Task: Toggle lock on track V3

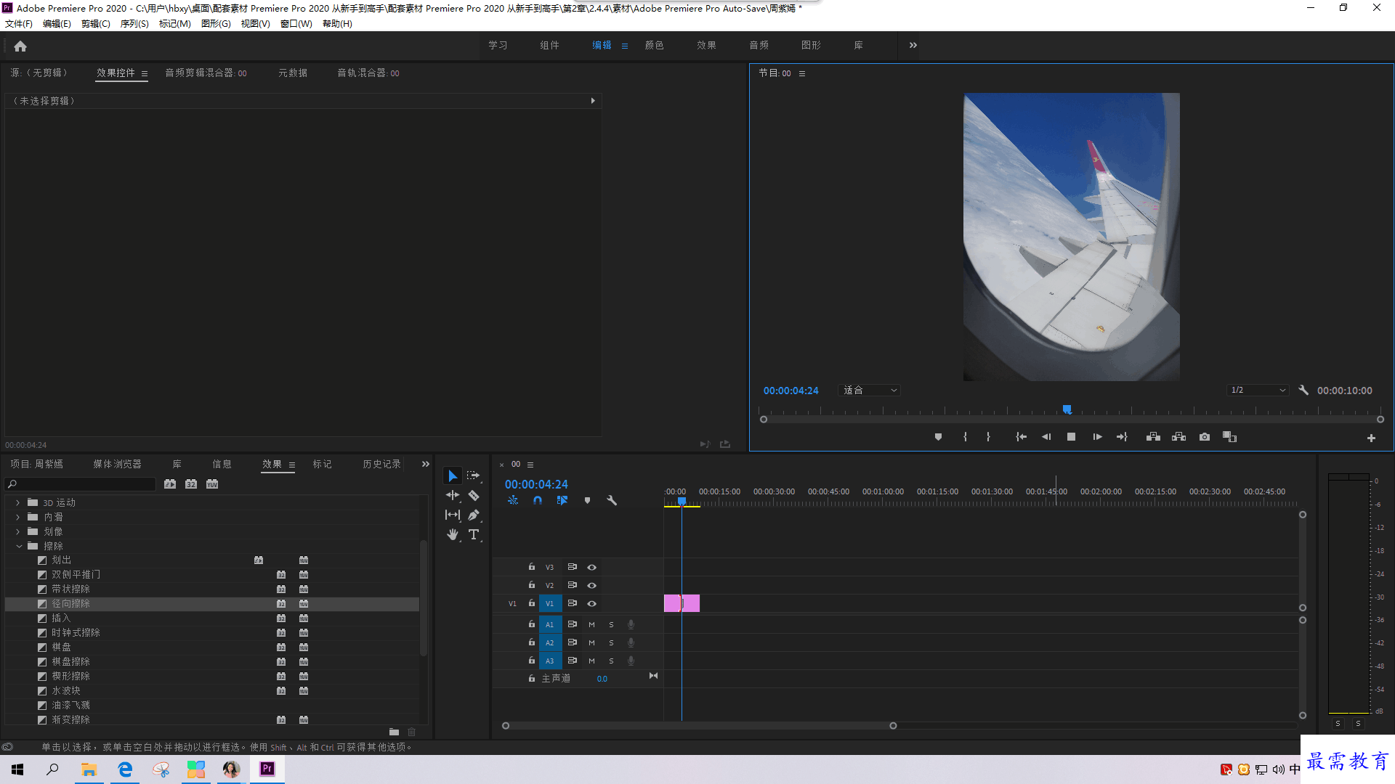Action: pos(531,567)
